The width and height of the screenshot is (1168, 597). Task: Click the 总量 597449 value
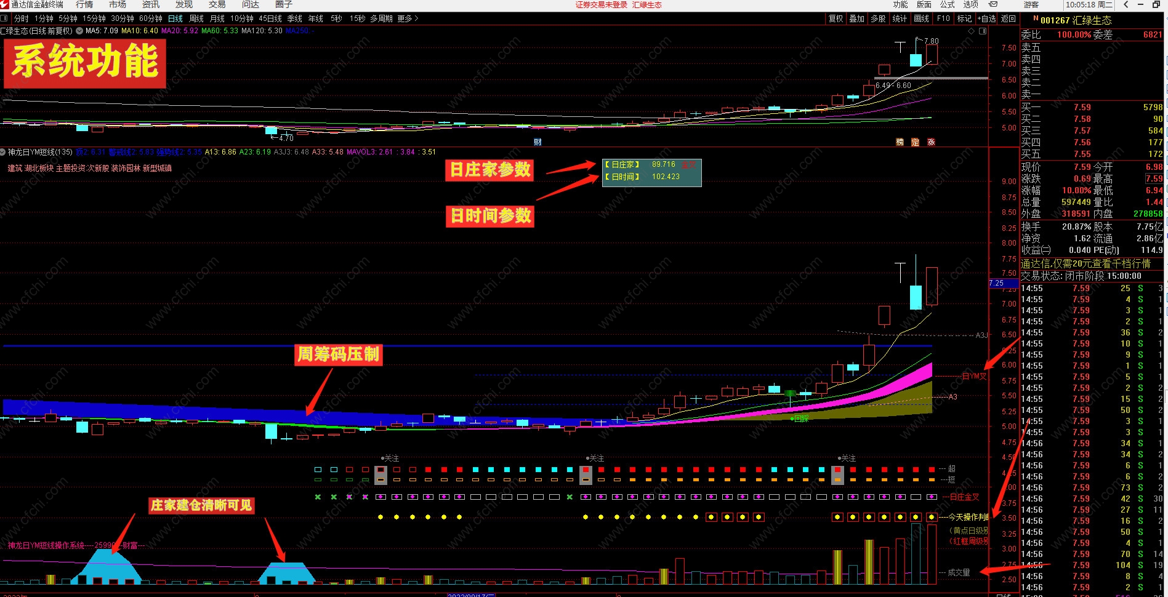pyautogui.click(x=1076, y=202)
